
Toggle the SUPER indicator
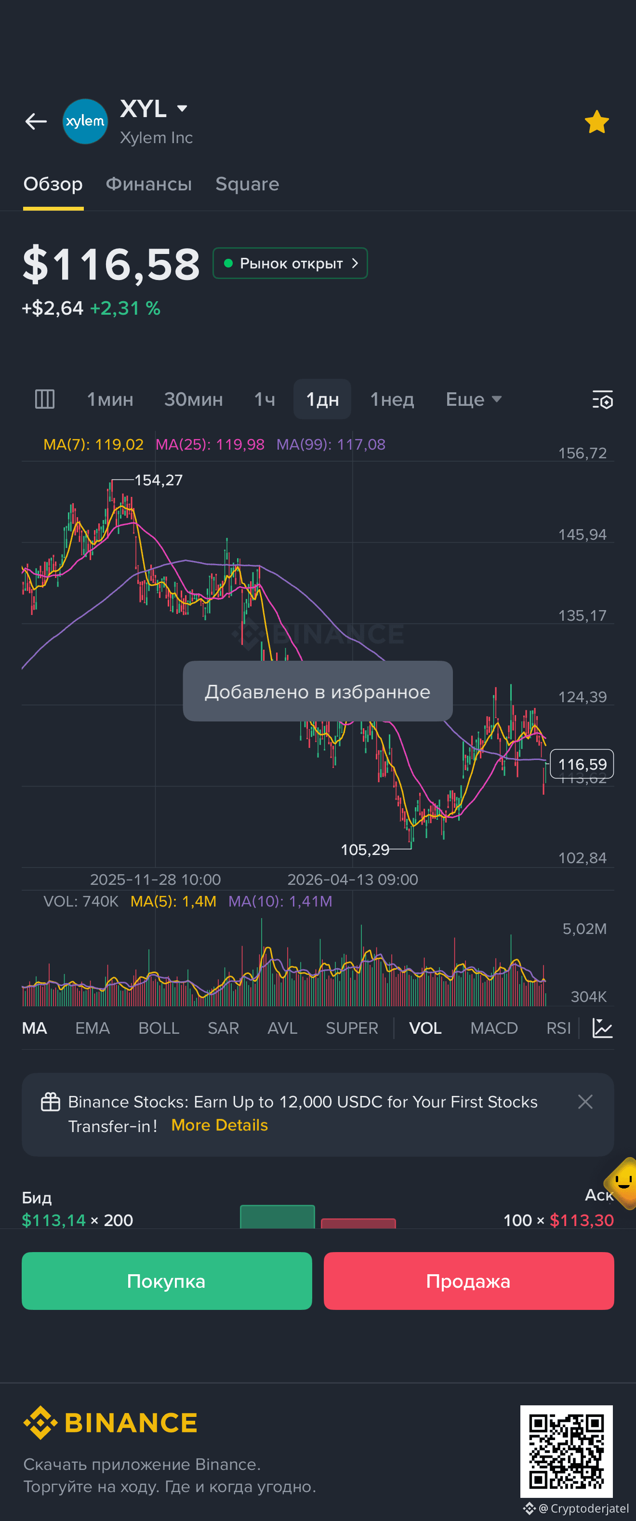(x=352, y=1028)
